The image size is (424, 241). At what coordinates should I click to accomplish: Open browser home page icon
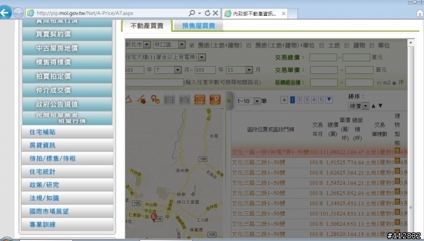pyautogui.click(x=420, y=13)
